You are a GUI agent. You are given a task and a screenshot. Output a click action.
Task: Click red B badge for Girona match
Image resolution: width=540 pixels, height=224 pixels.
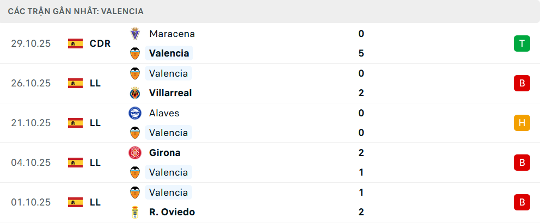521,163
